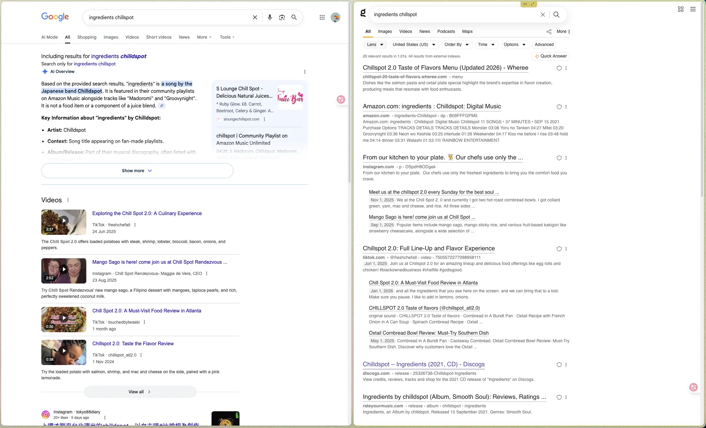Viewport: 706px width, 428px height.
Task: Click Google voice search microphone icon
Action: point(270,17)
